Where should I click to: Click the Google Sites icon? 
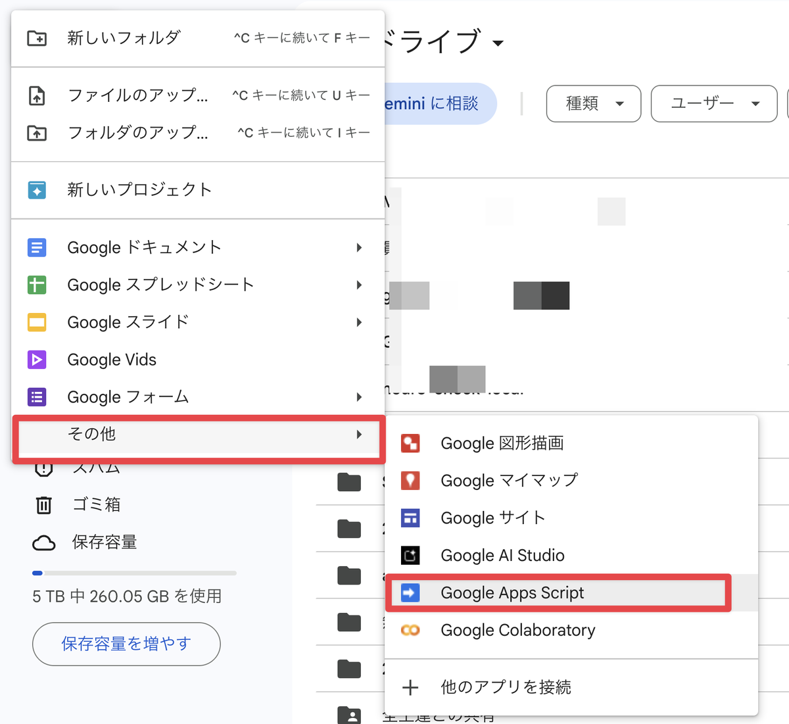point(410,518)
